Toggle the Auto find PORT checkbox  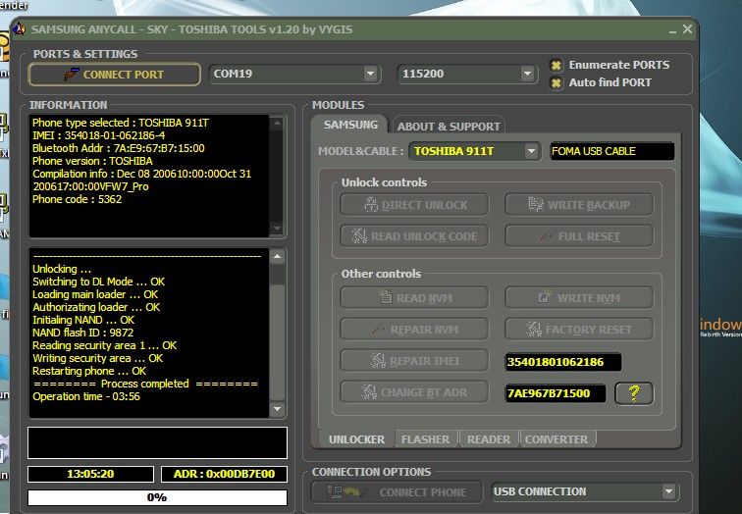(556, 83)
